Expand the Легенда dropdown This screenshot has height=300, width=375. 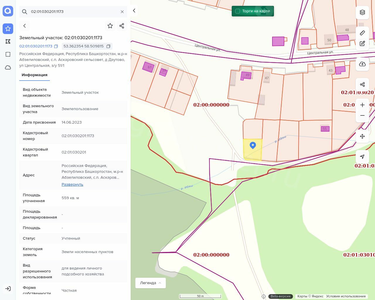[151, 283]
